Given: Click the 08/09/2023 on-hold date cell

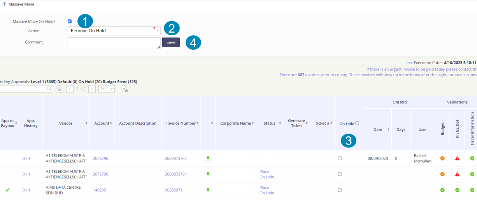Looking at the screenshot, I should tap(378, 158).
